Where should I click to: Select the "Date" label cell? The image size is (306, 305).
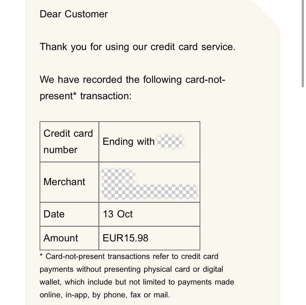[x=69, y=214]
